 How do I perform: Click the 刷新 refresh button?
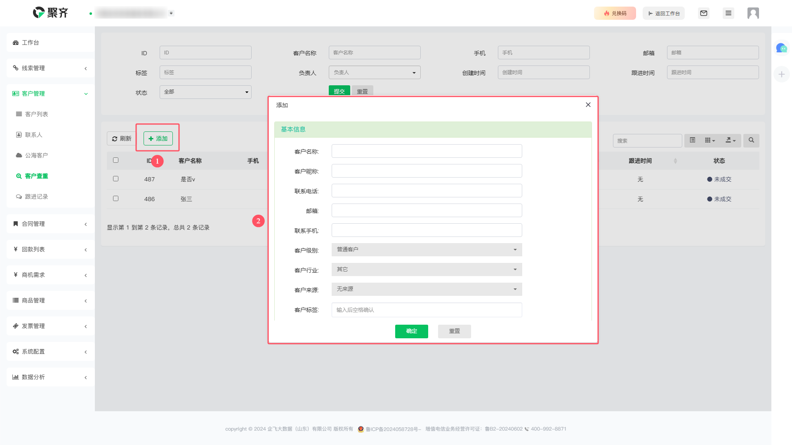(x=122, y=138)
